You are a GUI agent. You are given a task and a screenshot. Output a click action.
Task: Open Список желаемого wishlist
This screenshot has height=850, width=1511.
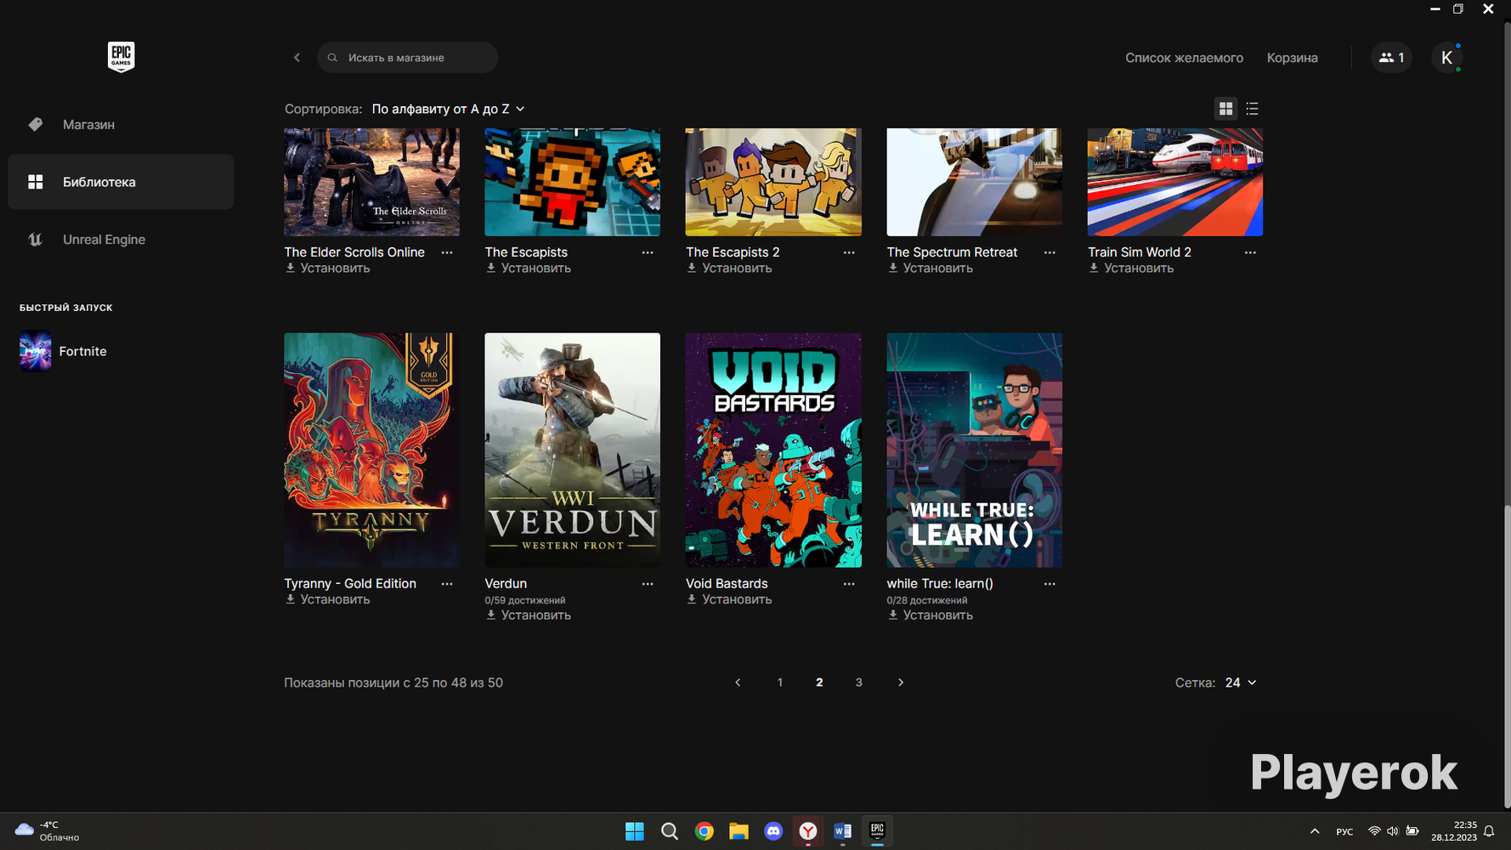[x=1184, y=58]
